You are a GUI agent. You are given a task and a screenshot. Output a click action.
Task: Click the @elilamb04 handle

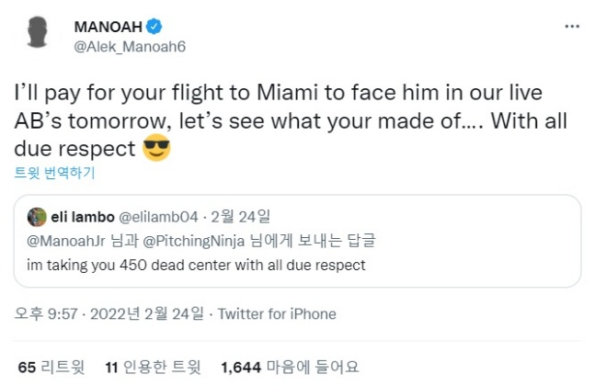(155, 217)
